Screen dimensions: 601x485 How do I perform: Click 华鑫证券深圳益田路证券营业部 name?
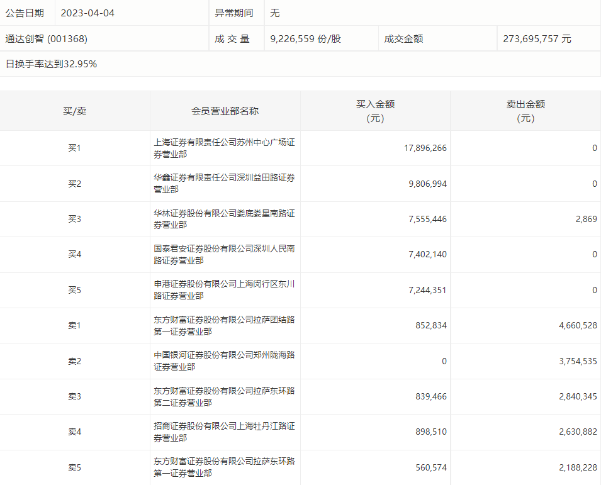tap(224, 184)
